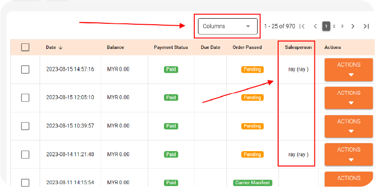
Task: Go to first page of results
Action: point(302,26)
